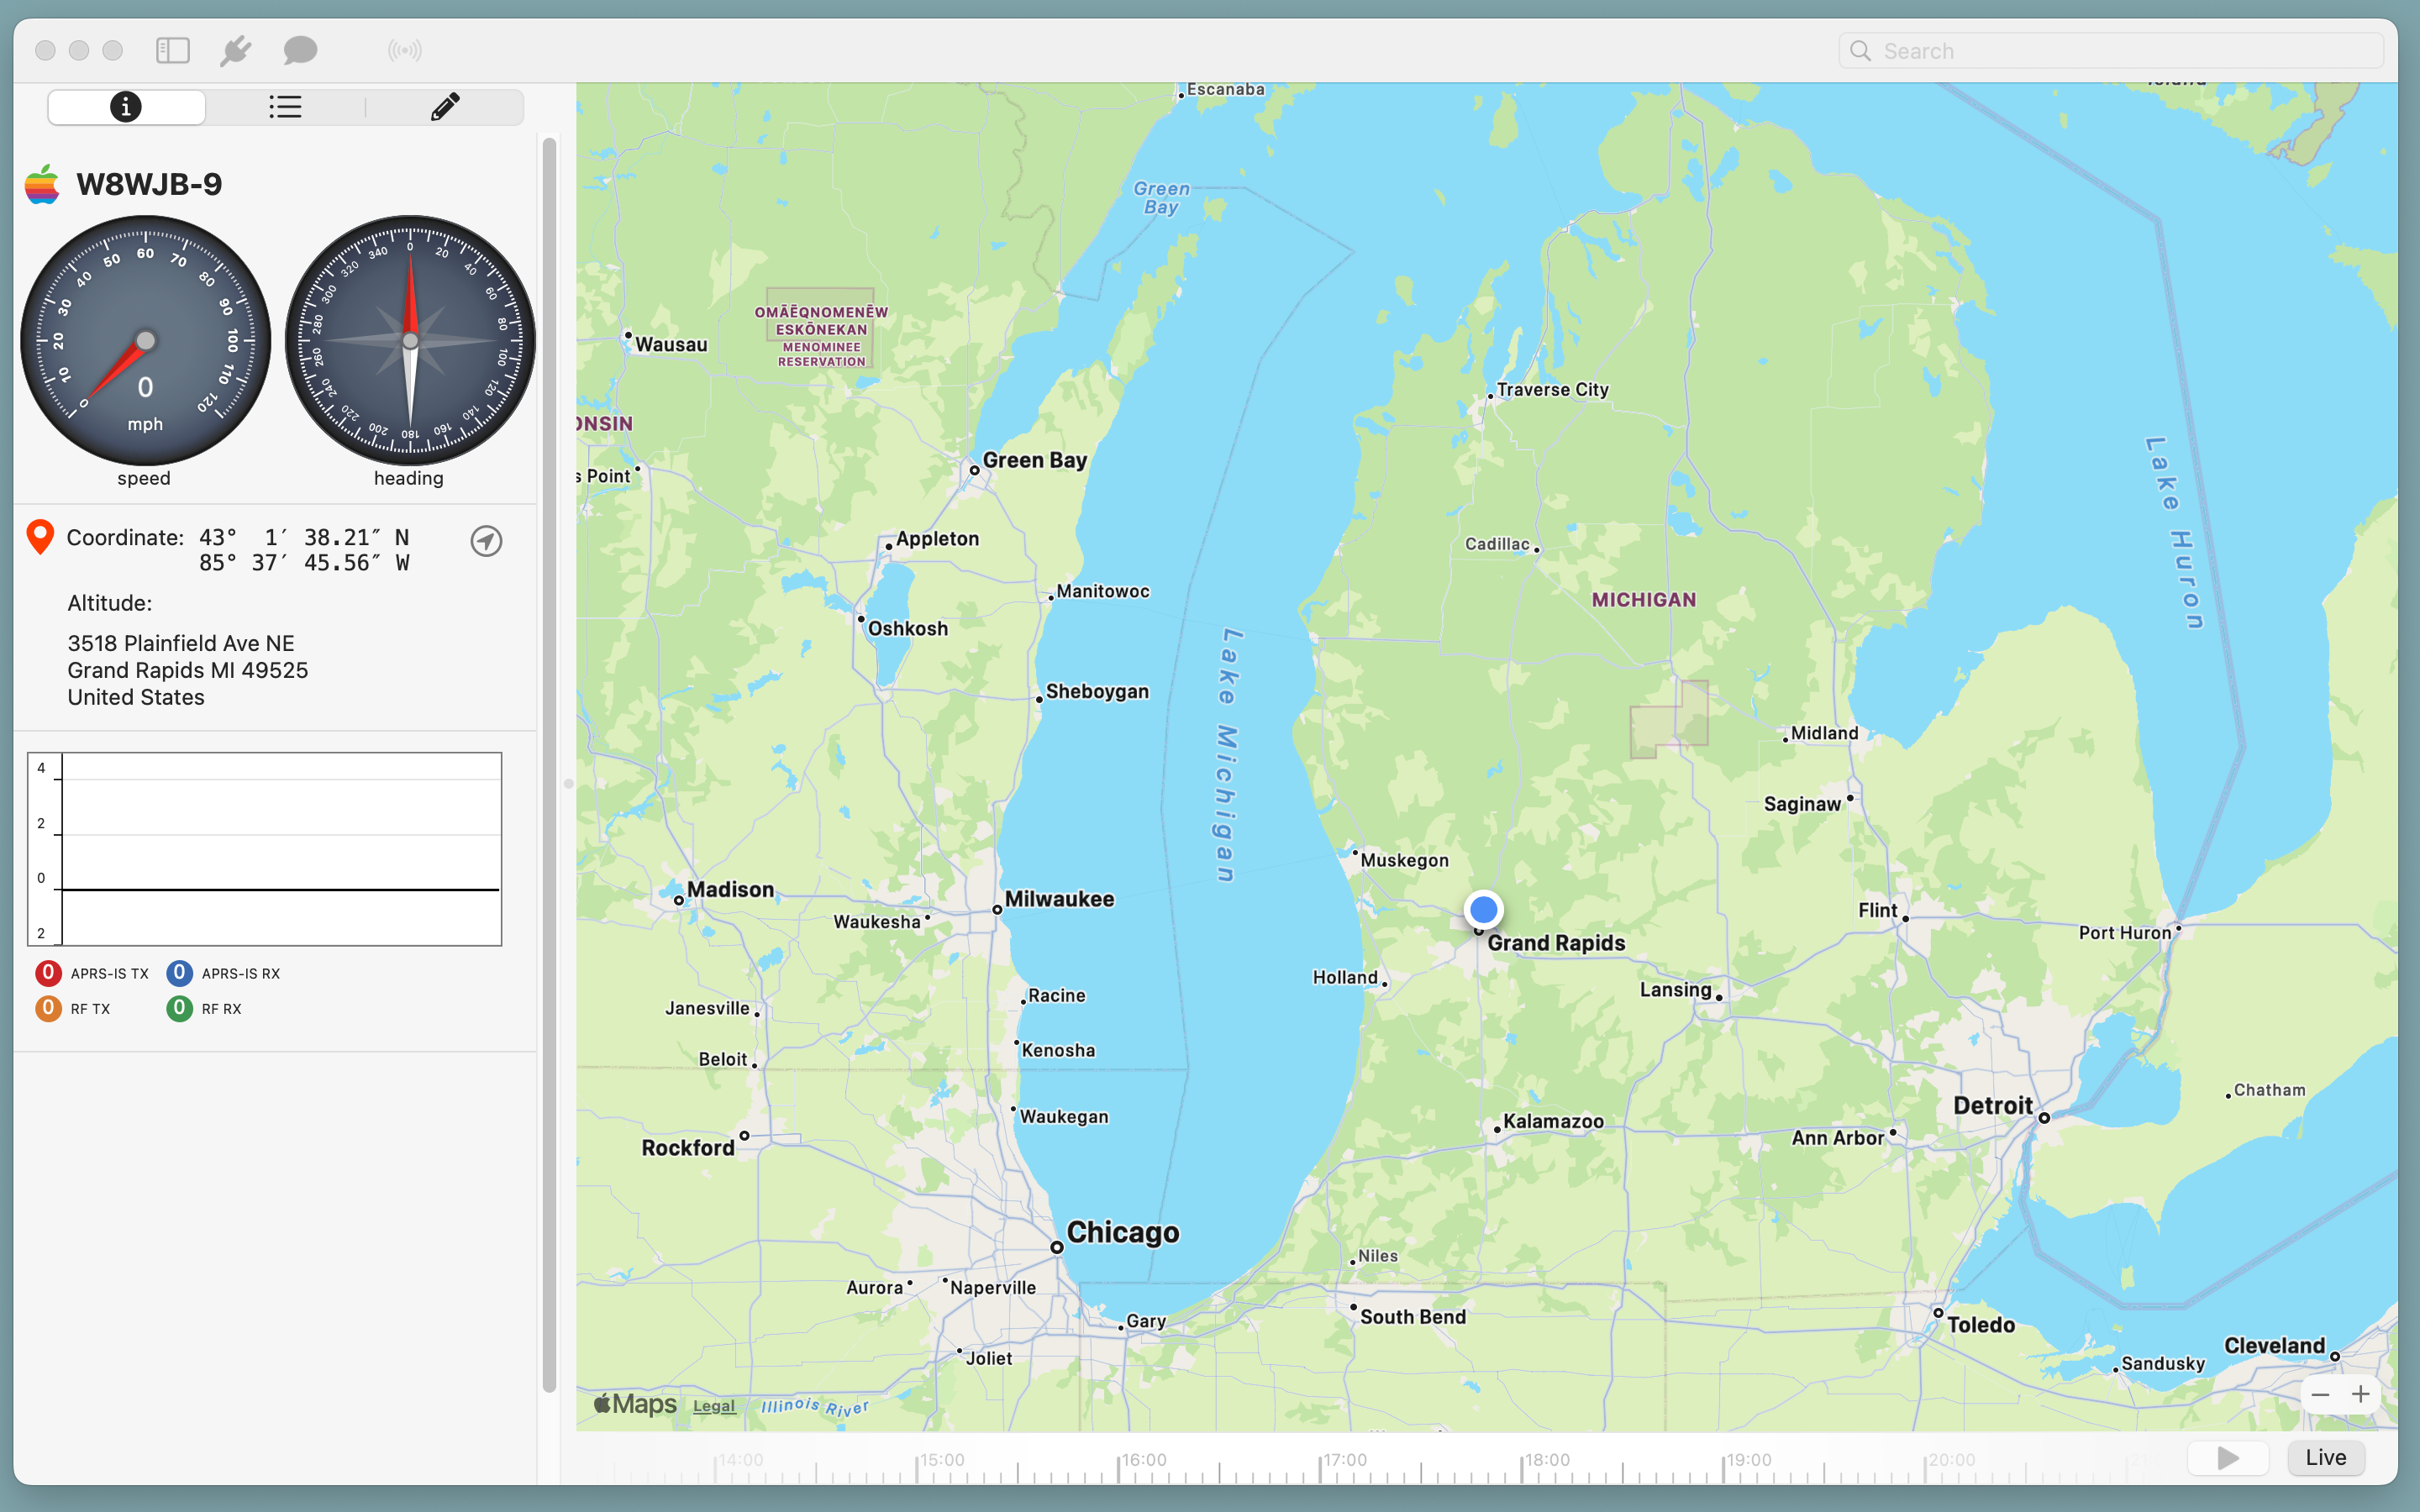This screenshot has width=2420, height=1512.
Task: Switch to the list view tab
Action: pos(285,107)
